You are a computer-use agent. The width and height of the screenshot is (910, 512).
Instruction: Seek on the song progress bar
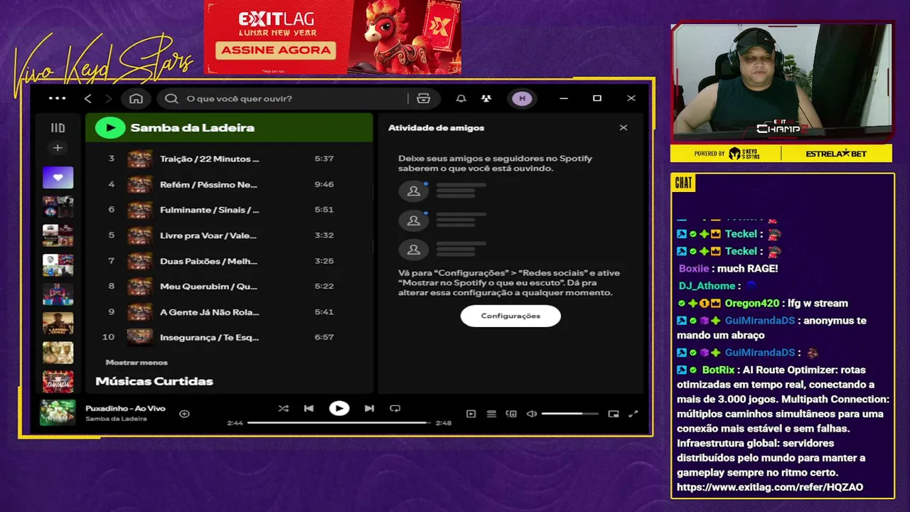(x=338, y=422)
